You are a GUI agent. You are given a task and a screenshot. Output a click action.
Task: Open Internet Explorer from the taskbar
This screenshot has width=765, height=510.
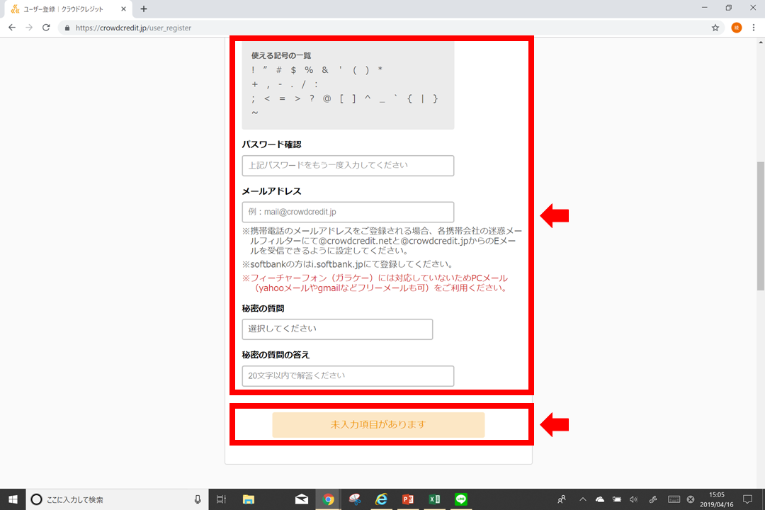pos(381,499)
